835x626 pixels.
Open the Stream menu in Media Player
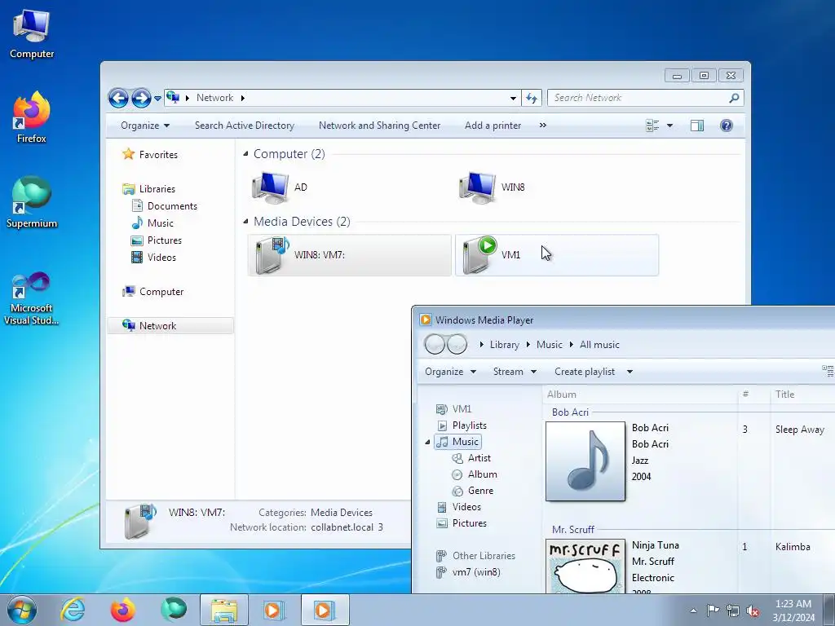click(515, 372)
